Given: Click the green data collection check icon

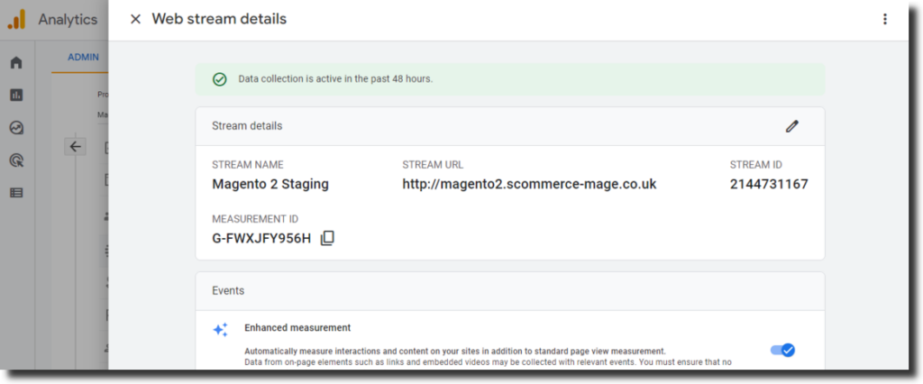Looking at the screenshot, I should [x=220, y=79].
